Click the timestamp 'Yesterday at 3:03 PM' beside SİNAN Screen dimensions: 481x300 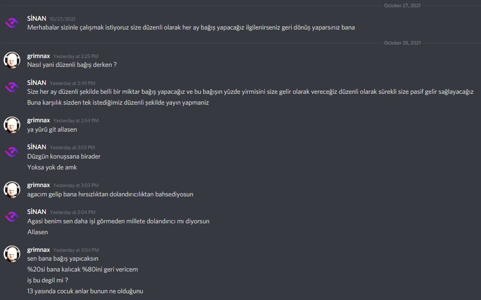[72, 148]
